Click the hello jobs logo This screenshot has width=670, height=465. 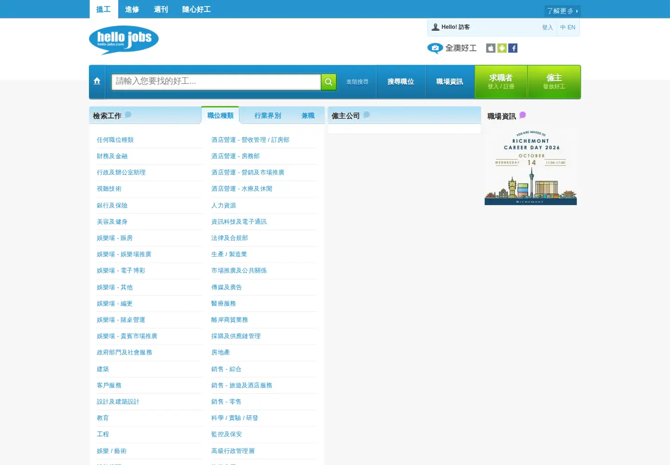tap(124, 40)
